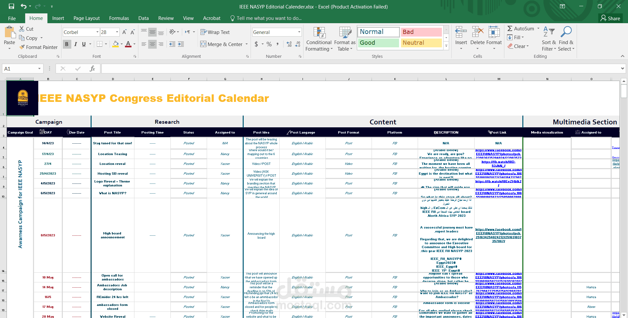Apply the Percent Style format
This screenshot has width=628, height=318.
[269, 44]
